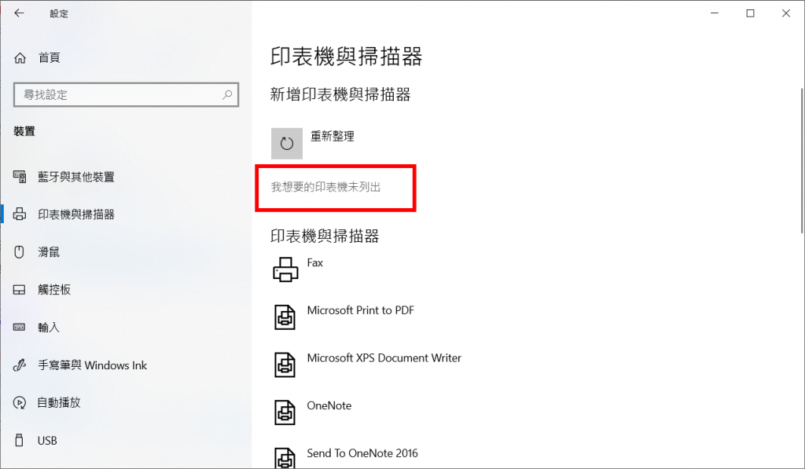Click the printer icon beside 印表機與掃描器 sidebar

pyautogui.click(x=20, y=214)
